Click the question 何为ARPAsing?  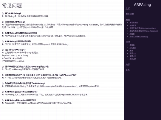tap(11, 13)
